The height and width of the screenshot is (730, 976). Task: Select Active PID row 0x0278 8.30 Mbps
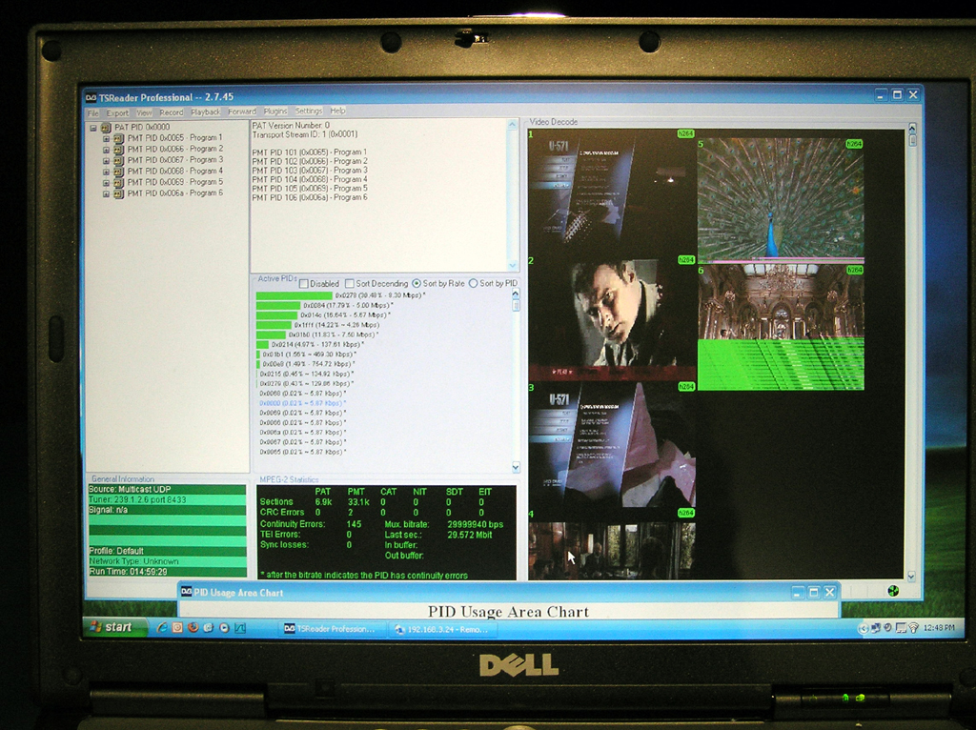pyautogui.click(x=341, y=295)
